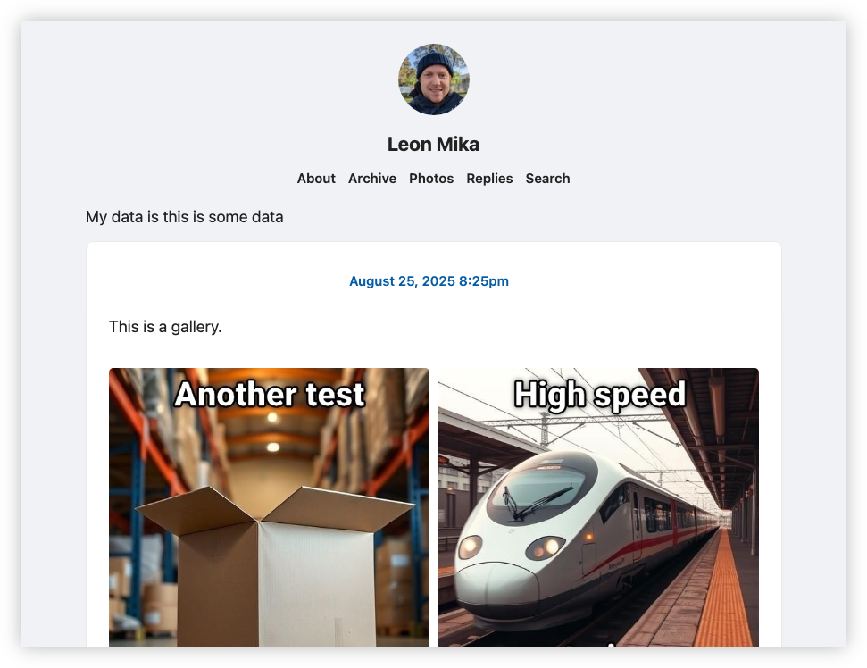This screenshot has height=668, width=867.
Task: Open the August 25, 2025 8:25pm permalink
Action: coord(429,281)
